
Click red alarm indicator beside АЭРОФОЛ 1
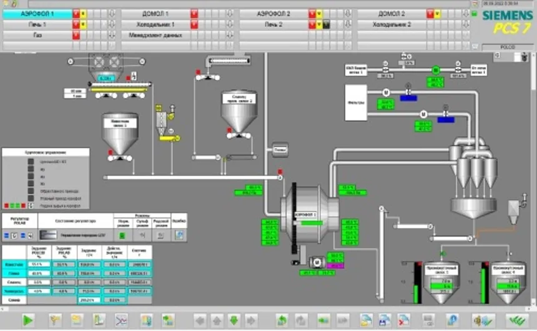pos(76,14)
